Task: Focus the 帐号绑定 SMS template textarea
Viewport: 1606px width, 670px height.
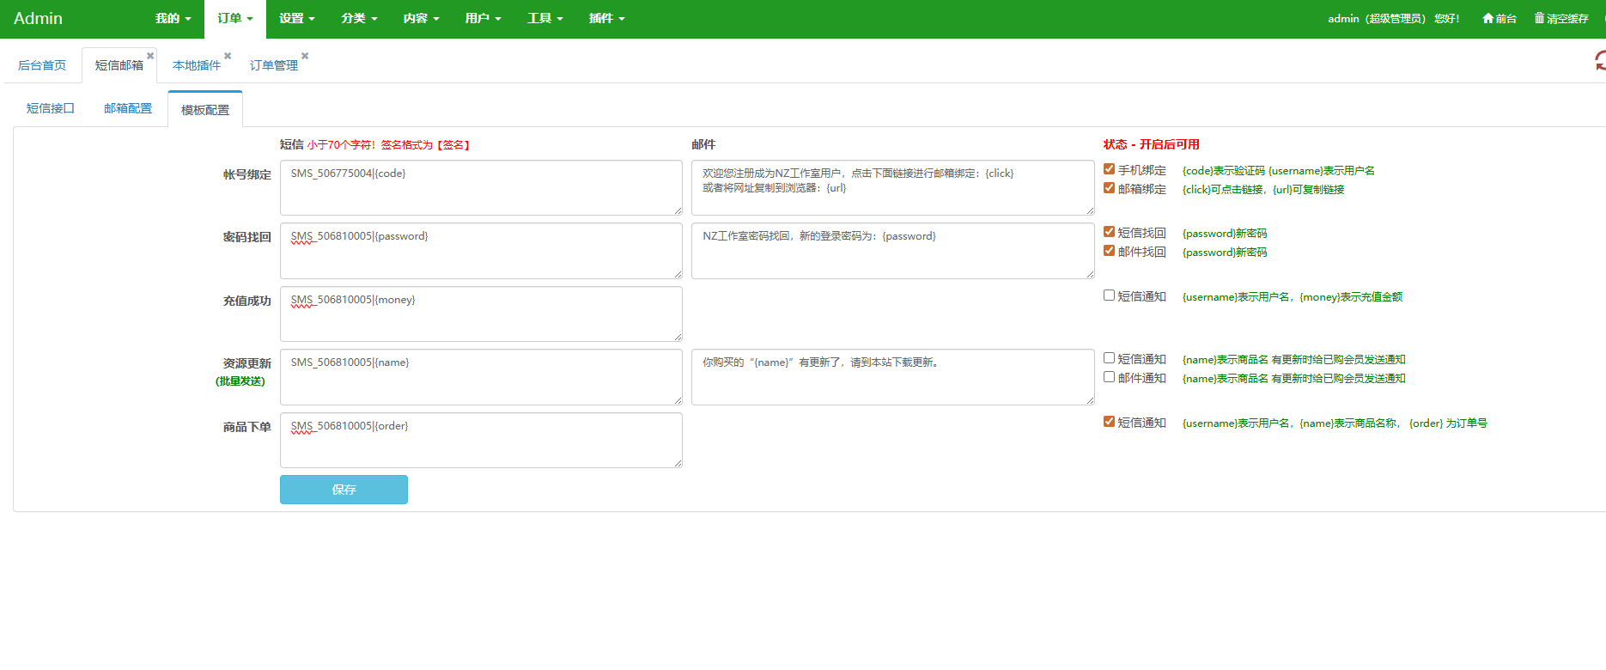Action: point(481,187)
